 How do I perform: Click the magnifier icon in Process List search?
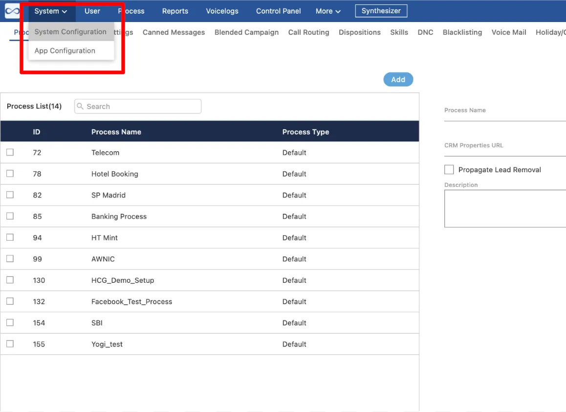(80, 106)
